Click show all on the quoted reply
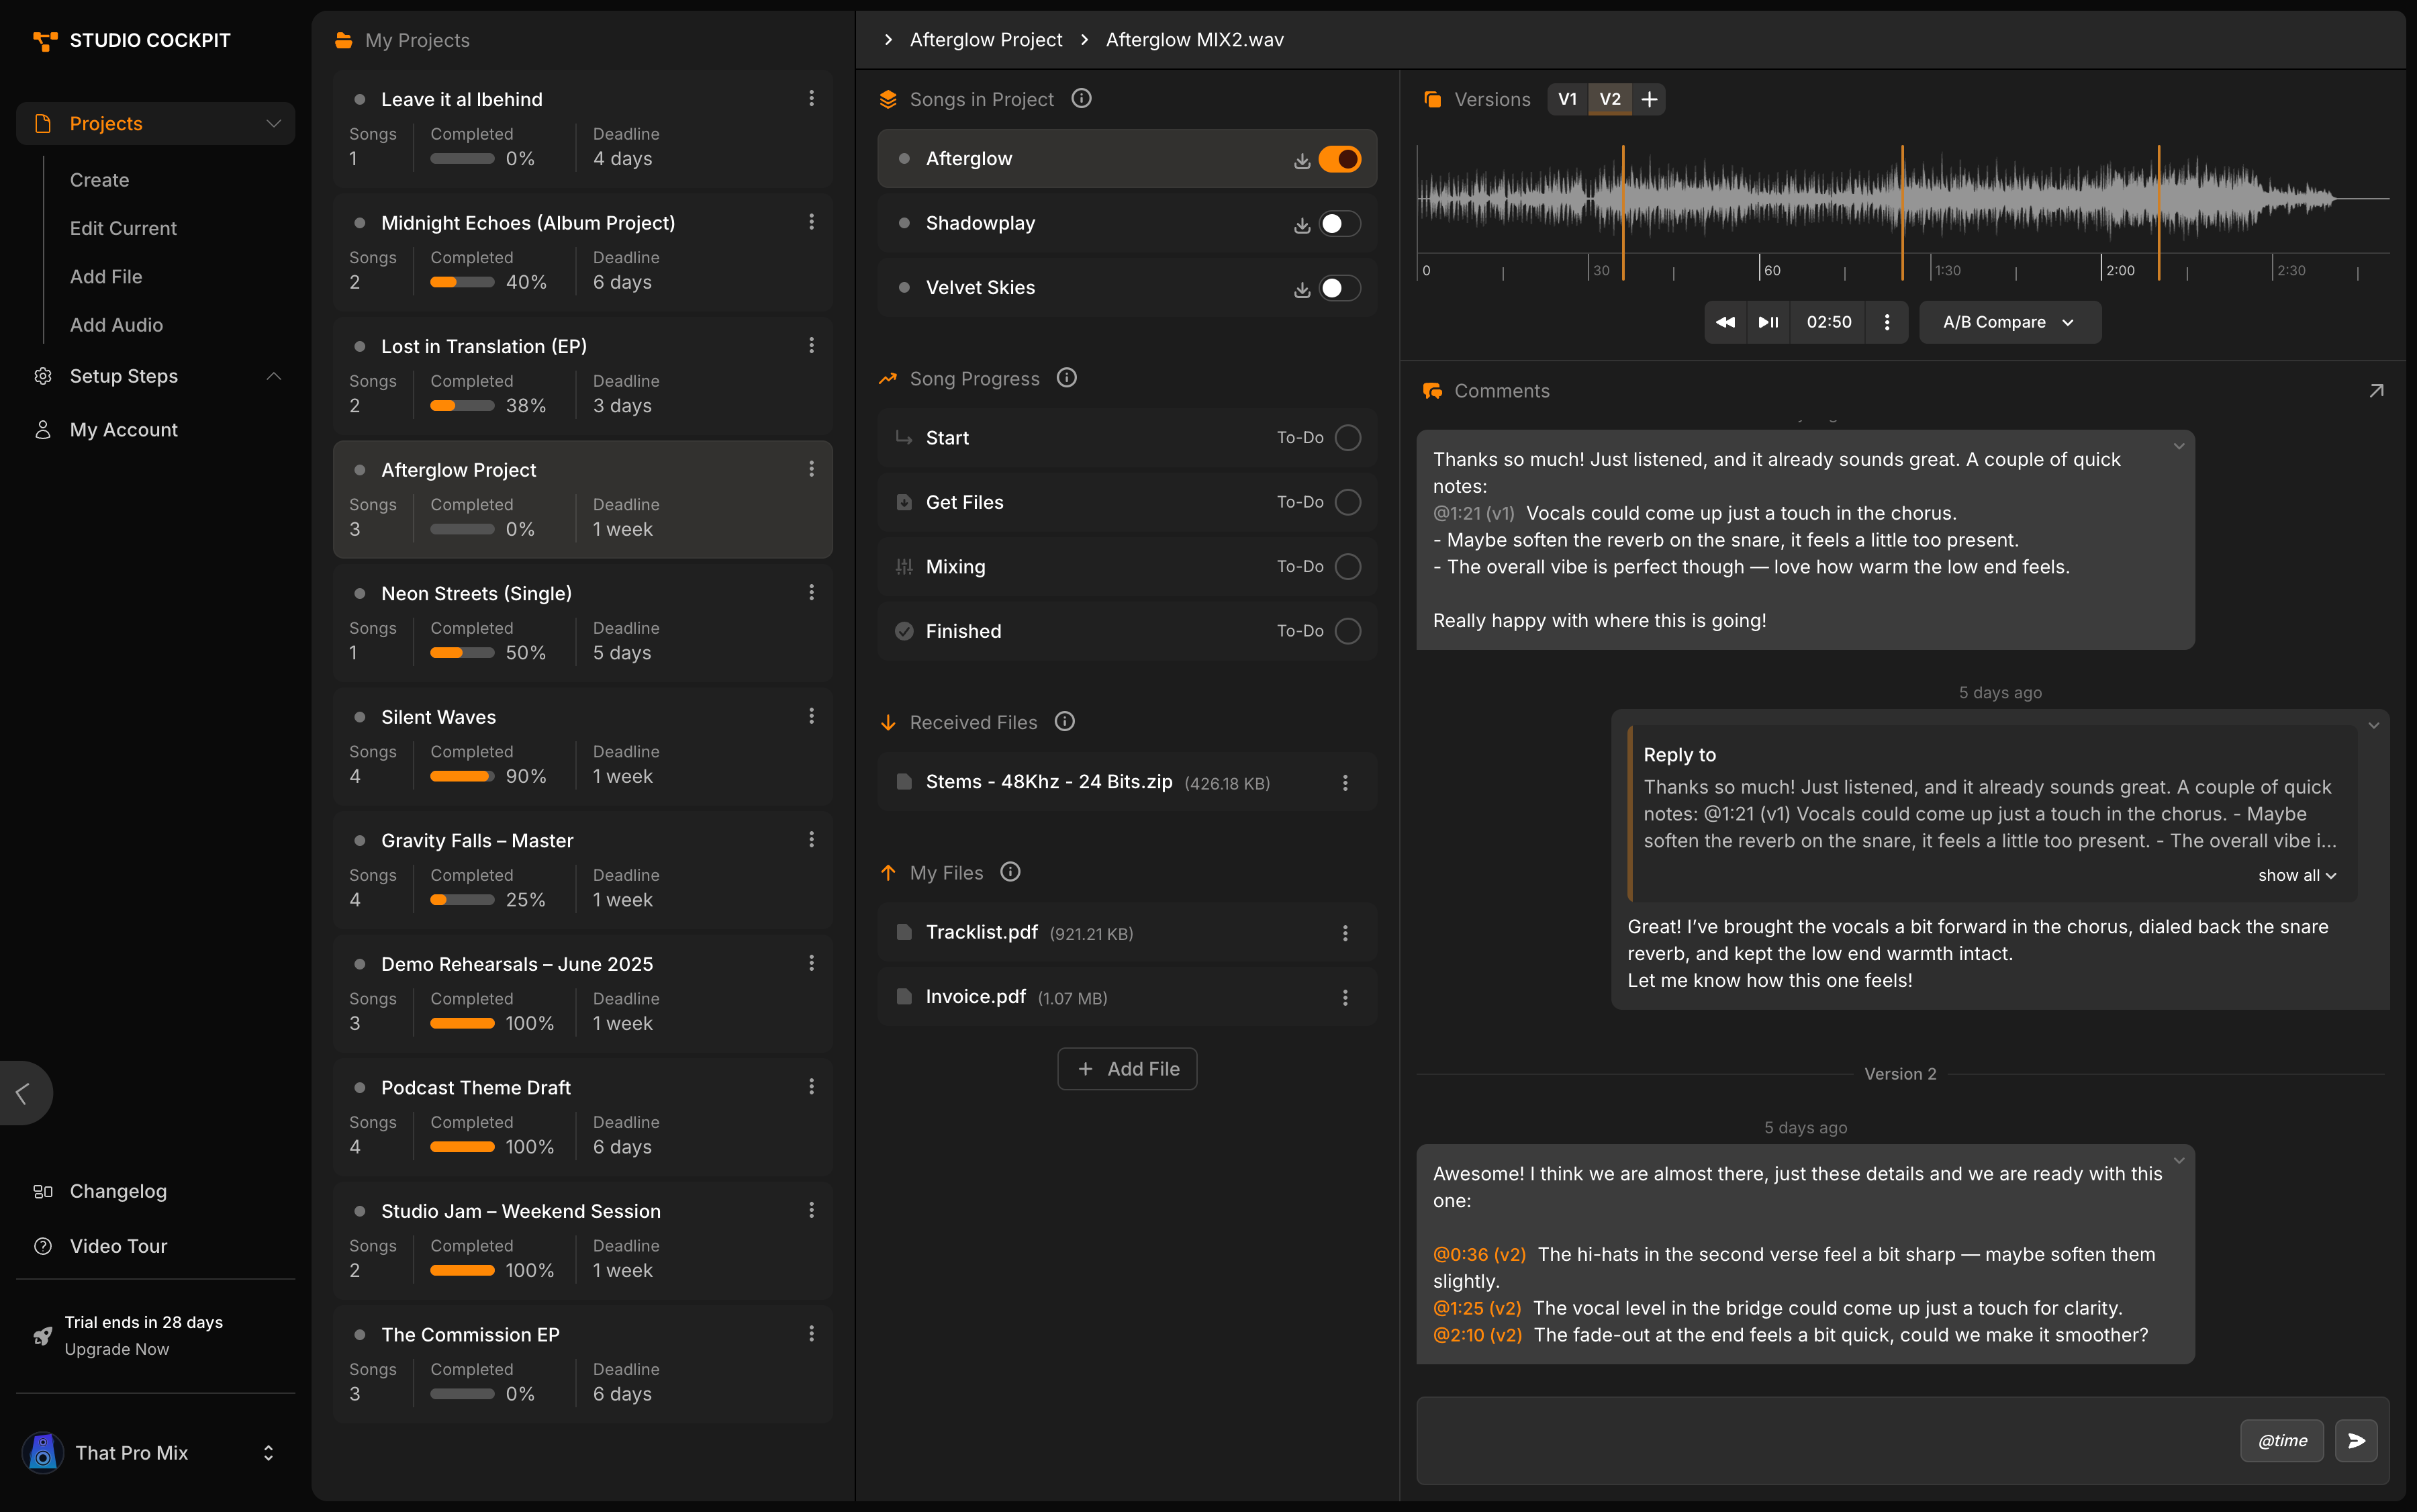This screenshot has height=1512, width=2417. 2296,875
